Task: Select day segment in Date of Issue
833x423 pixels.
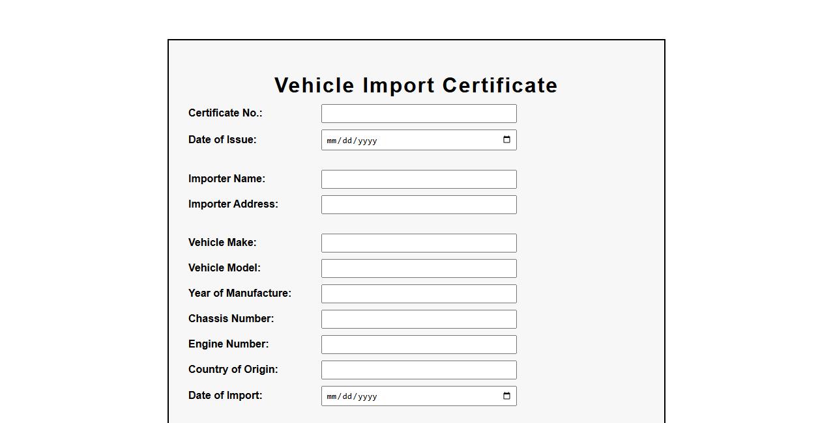Action: [x=347, y=141]
